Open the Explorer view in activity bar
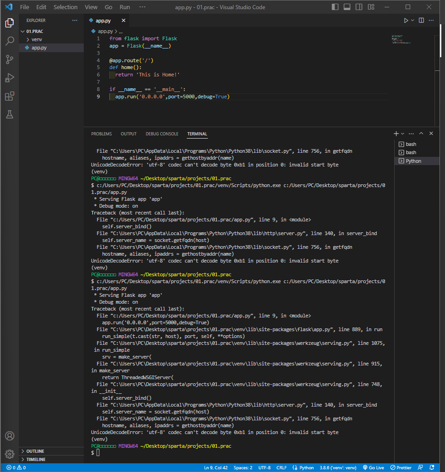This screenshot has width=445, height=472. [10, 23]
